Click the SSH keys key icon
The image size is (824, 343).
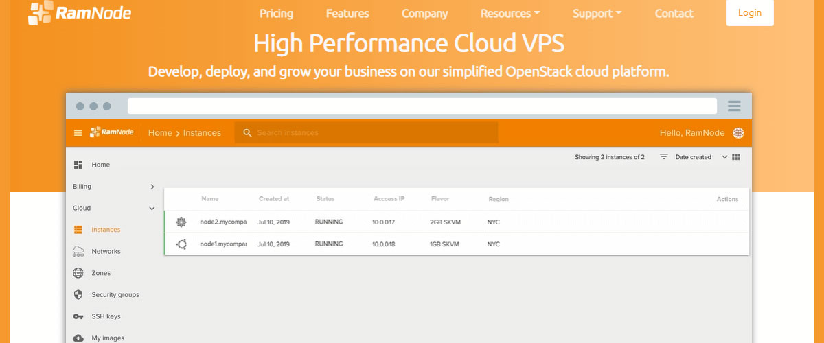(x=78, y=316)
